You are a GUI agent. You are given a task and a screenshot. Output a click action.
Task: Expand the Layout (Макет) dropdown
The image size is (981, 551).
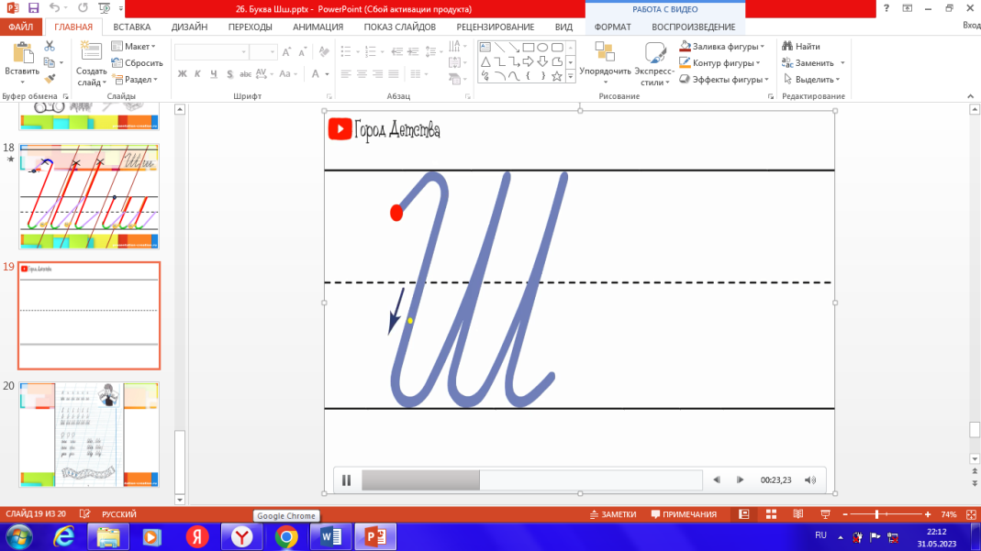tap(134, 46)
